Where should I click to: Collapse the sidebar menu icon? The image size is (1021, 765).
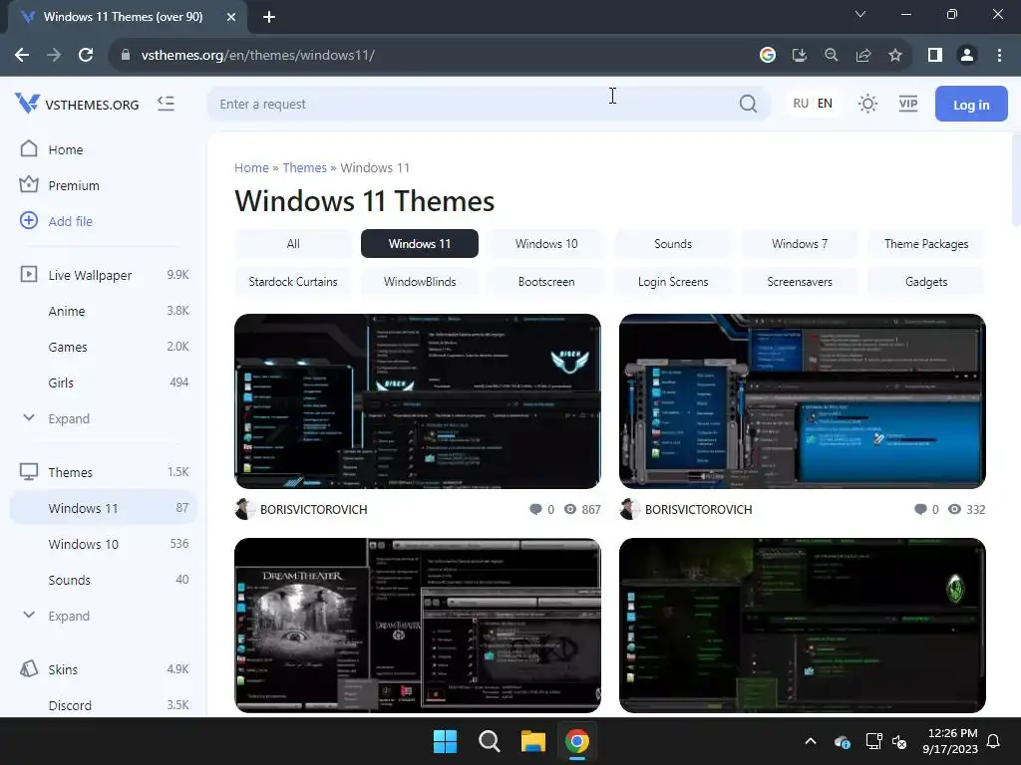coord(167,104)
